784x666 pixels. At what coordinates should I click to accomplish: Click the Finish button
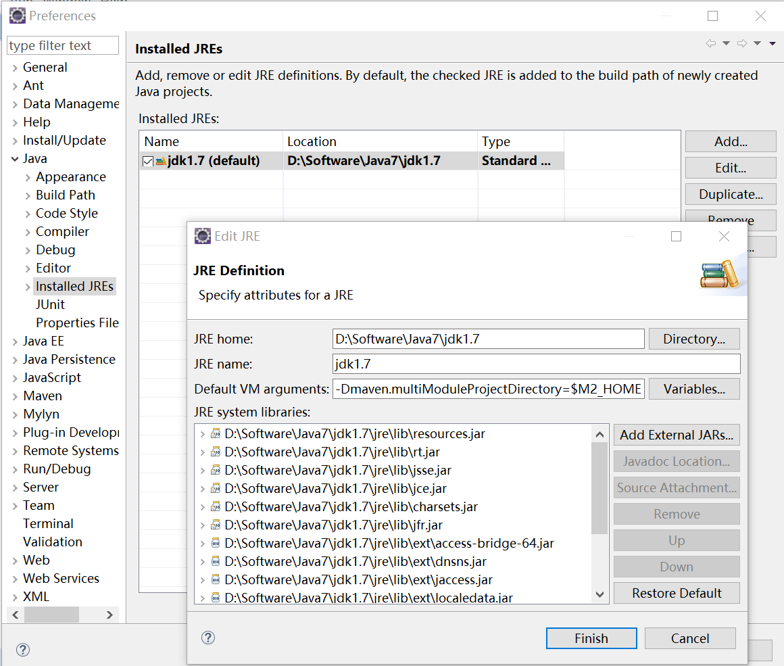click(x=591, y=638)
